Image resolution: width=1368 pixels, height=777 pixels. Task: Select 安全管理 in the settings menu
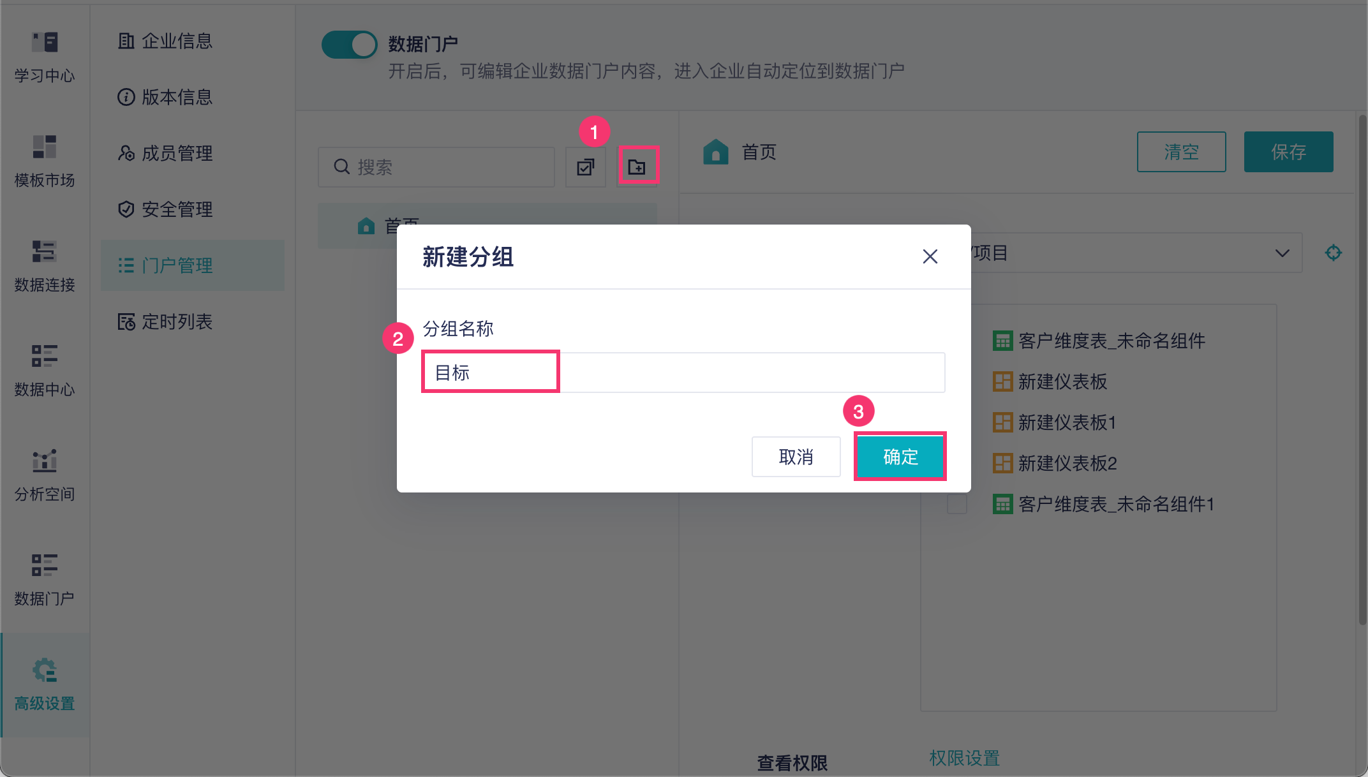pyautogui.click(x=177, y=209)
